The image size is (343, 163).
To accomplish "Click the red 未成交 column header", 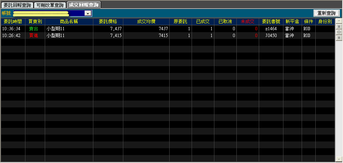I will pyautogui.click(x=248, y=22).
